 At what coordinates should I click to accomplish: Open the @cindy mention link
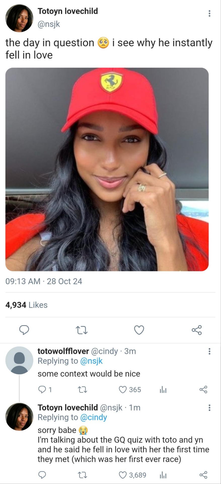tap(93, 417)
